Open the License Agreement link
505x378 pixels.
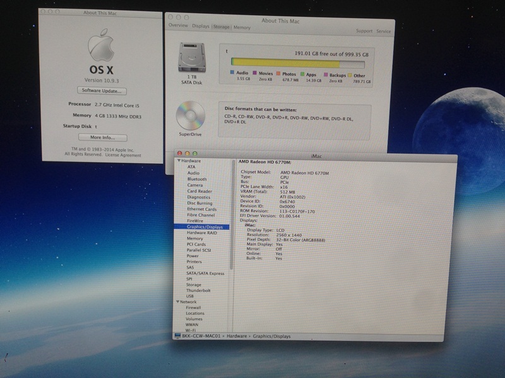point(123,155)
